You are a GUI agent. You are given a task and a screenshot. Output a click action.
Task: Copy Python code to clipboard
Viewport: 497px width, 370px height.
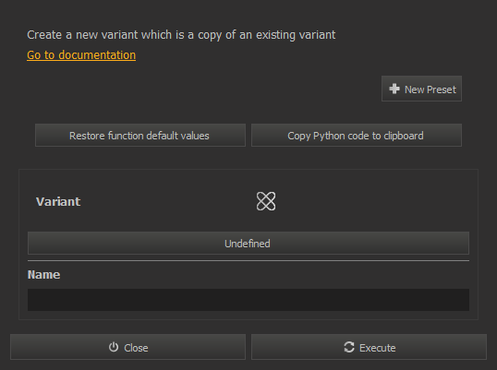coord(357,136)
